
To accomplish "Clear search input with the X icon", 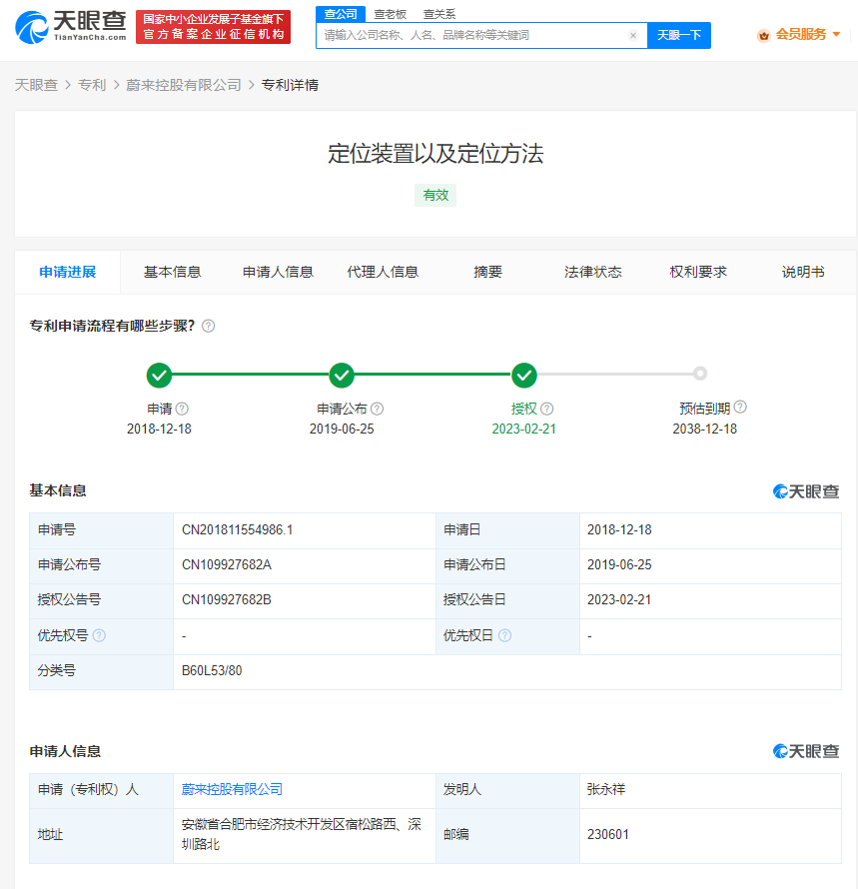I will click(x=632, y=35).
